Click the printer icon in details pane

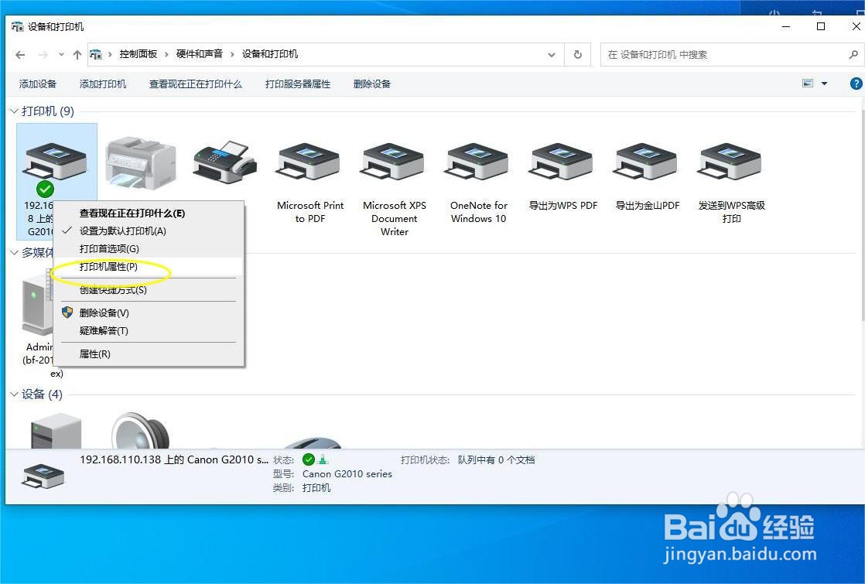(43, 476)
